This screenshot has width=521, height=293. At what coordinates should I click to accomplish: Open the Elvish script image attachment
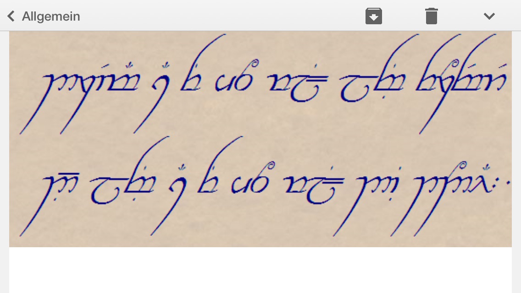click(x=260, y=139)
